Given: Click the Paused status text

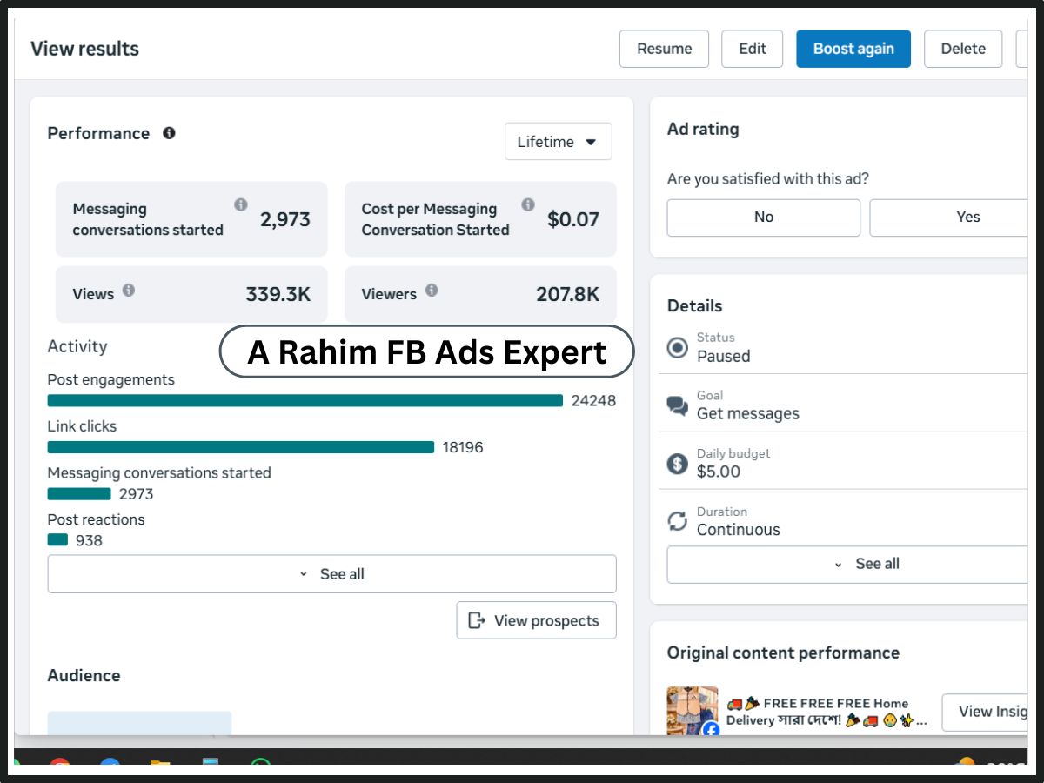Looking at the screenshot, I should (723, 356).
